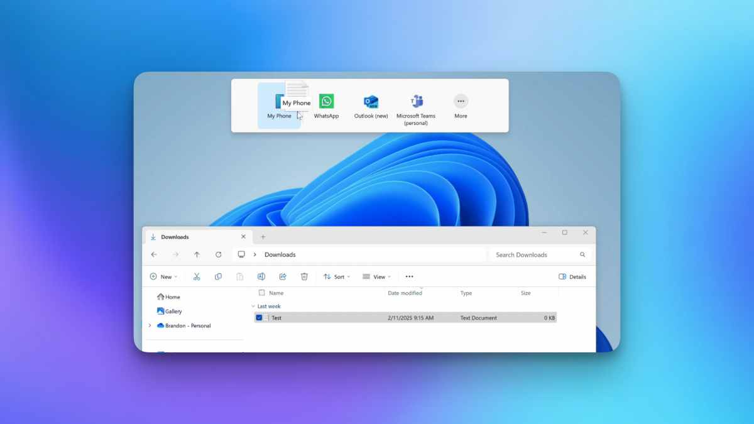Switch to the Downloads tab
Viewport: 754px width, 424px height.
(x=197, y=237)
